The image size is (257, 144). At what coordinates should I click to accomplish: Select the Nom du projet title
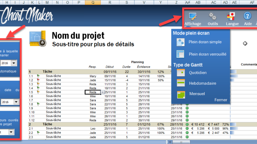(78, 35)
